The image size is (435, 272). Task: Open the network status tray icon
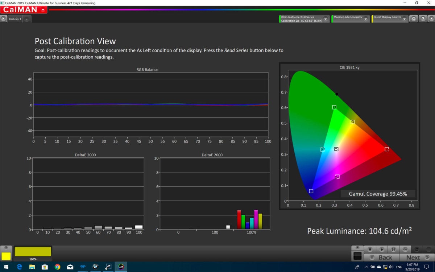(385, 267)
